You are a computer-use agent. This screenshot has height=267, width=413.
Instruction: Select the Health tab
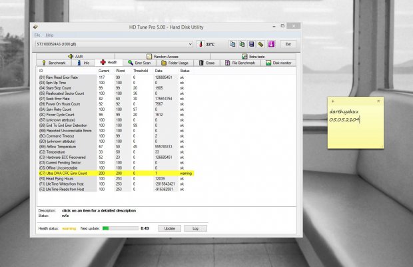(x=109, y=62)
